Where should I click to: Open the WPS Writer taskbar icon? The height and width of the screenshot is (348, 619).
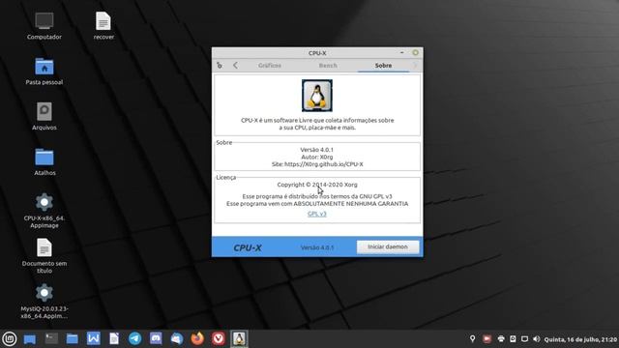pyautogui.click(x=93, y=338)
